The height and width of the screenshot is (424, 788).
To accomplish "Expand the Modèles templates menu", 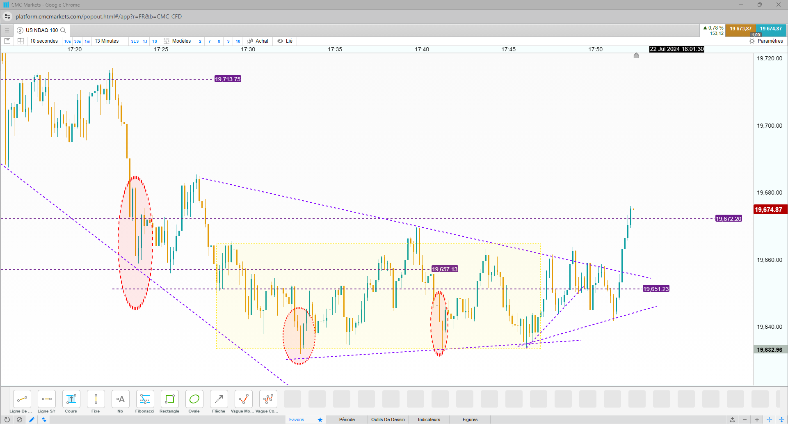I will tap(177, 41).
